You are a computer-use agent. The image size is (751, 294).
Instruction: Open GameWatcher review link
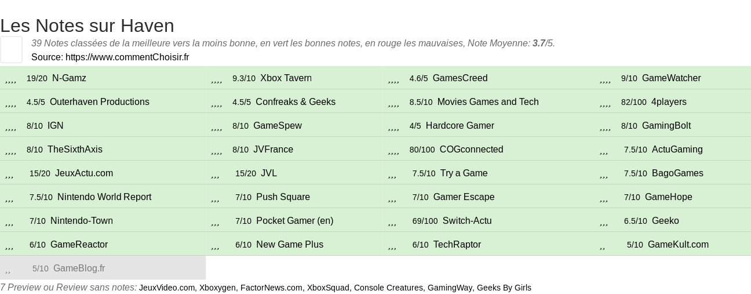point(672,78)
